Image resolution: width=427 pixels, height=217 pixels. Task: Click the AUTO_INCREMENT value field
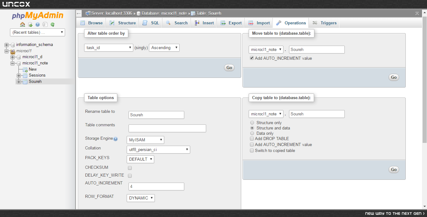pyautogui.click(x=156, y=186)
